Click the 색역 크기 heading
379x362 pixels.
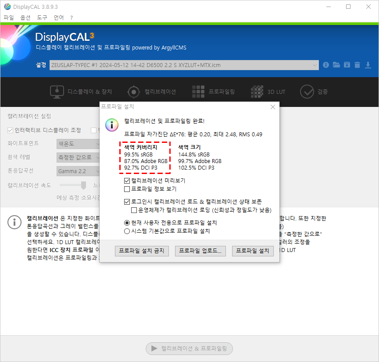pos(189,147)
